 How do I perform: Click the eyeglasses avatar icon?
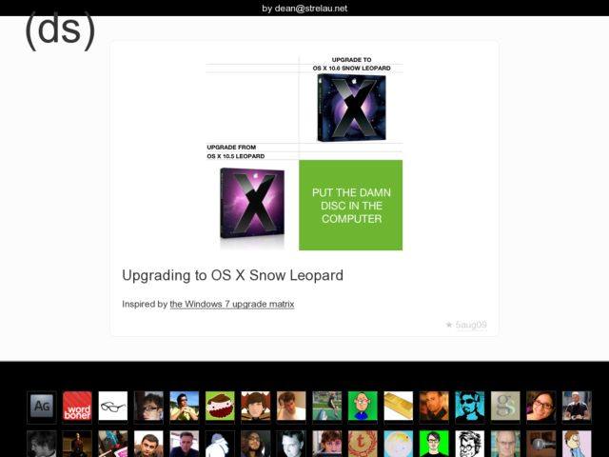coord(113,406)
